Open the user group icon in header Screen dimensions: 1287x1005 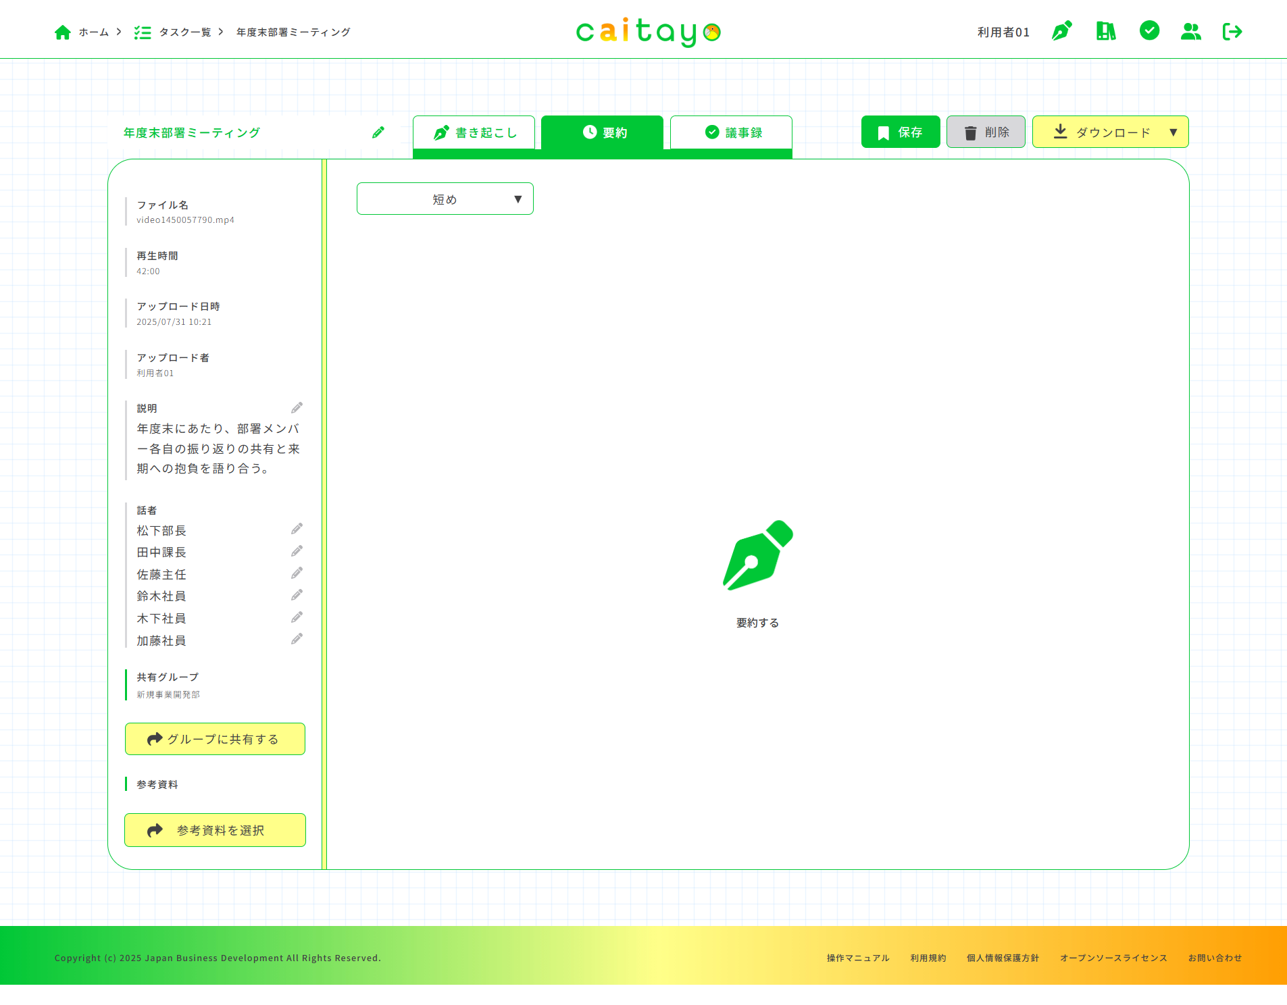[x=1190, y=31]
